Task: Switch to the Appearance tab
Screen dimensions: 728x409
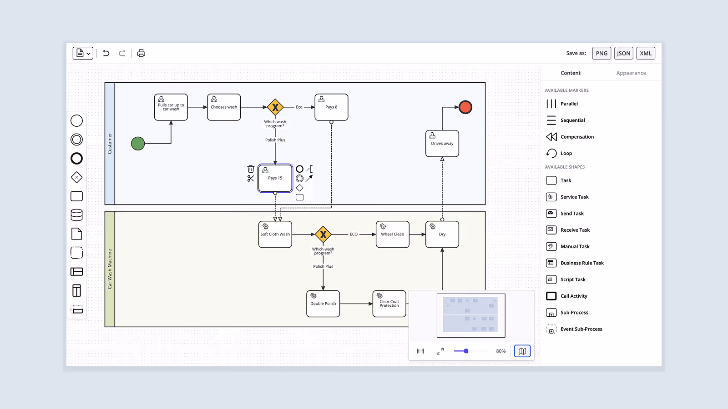Action: click(x=631, y=73)
